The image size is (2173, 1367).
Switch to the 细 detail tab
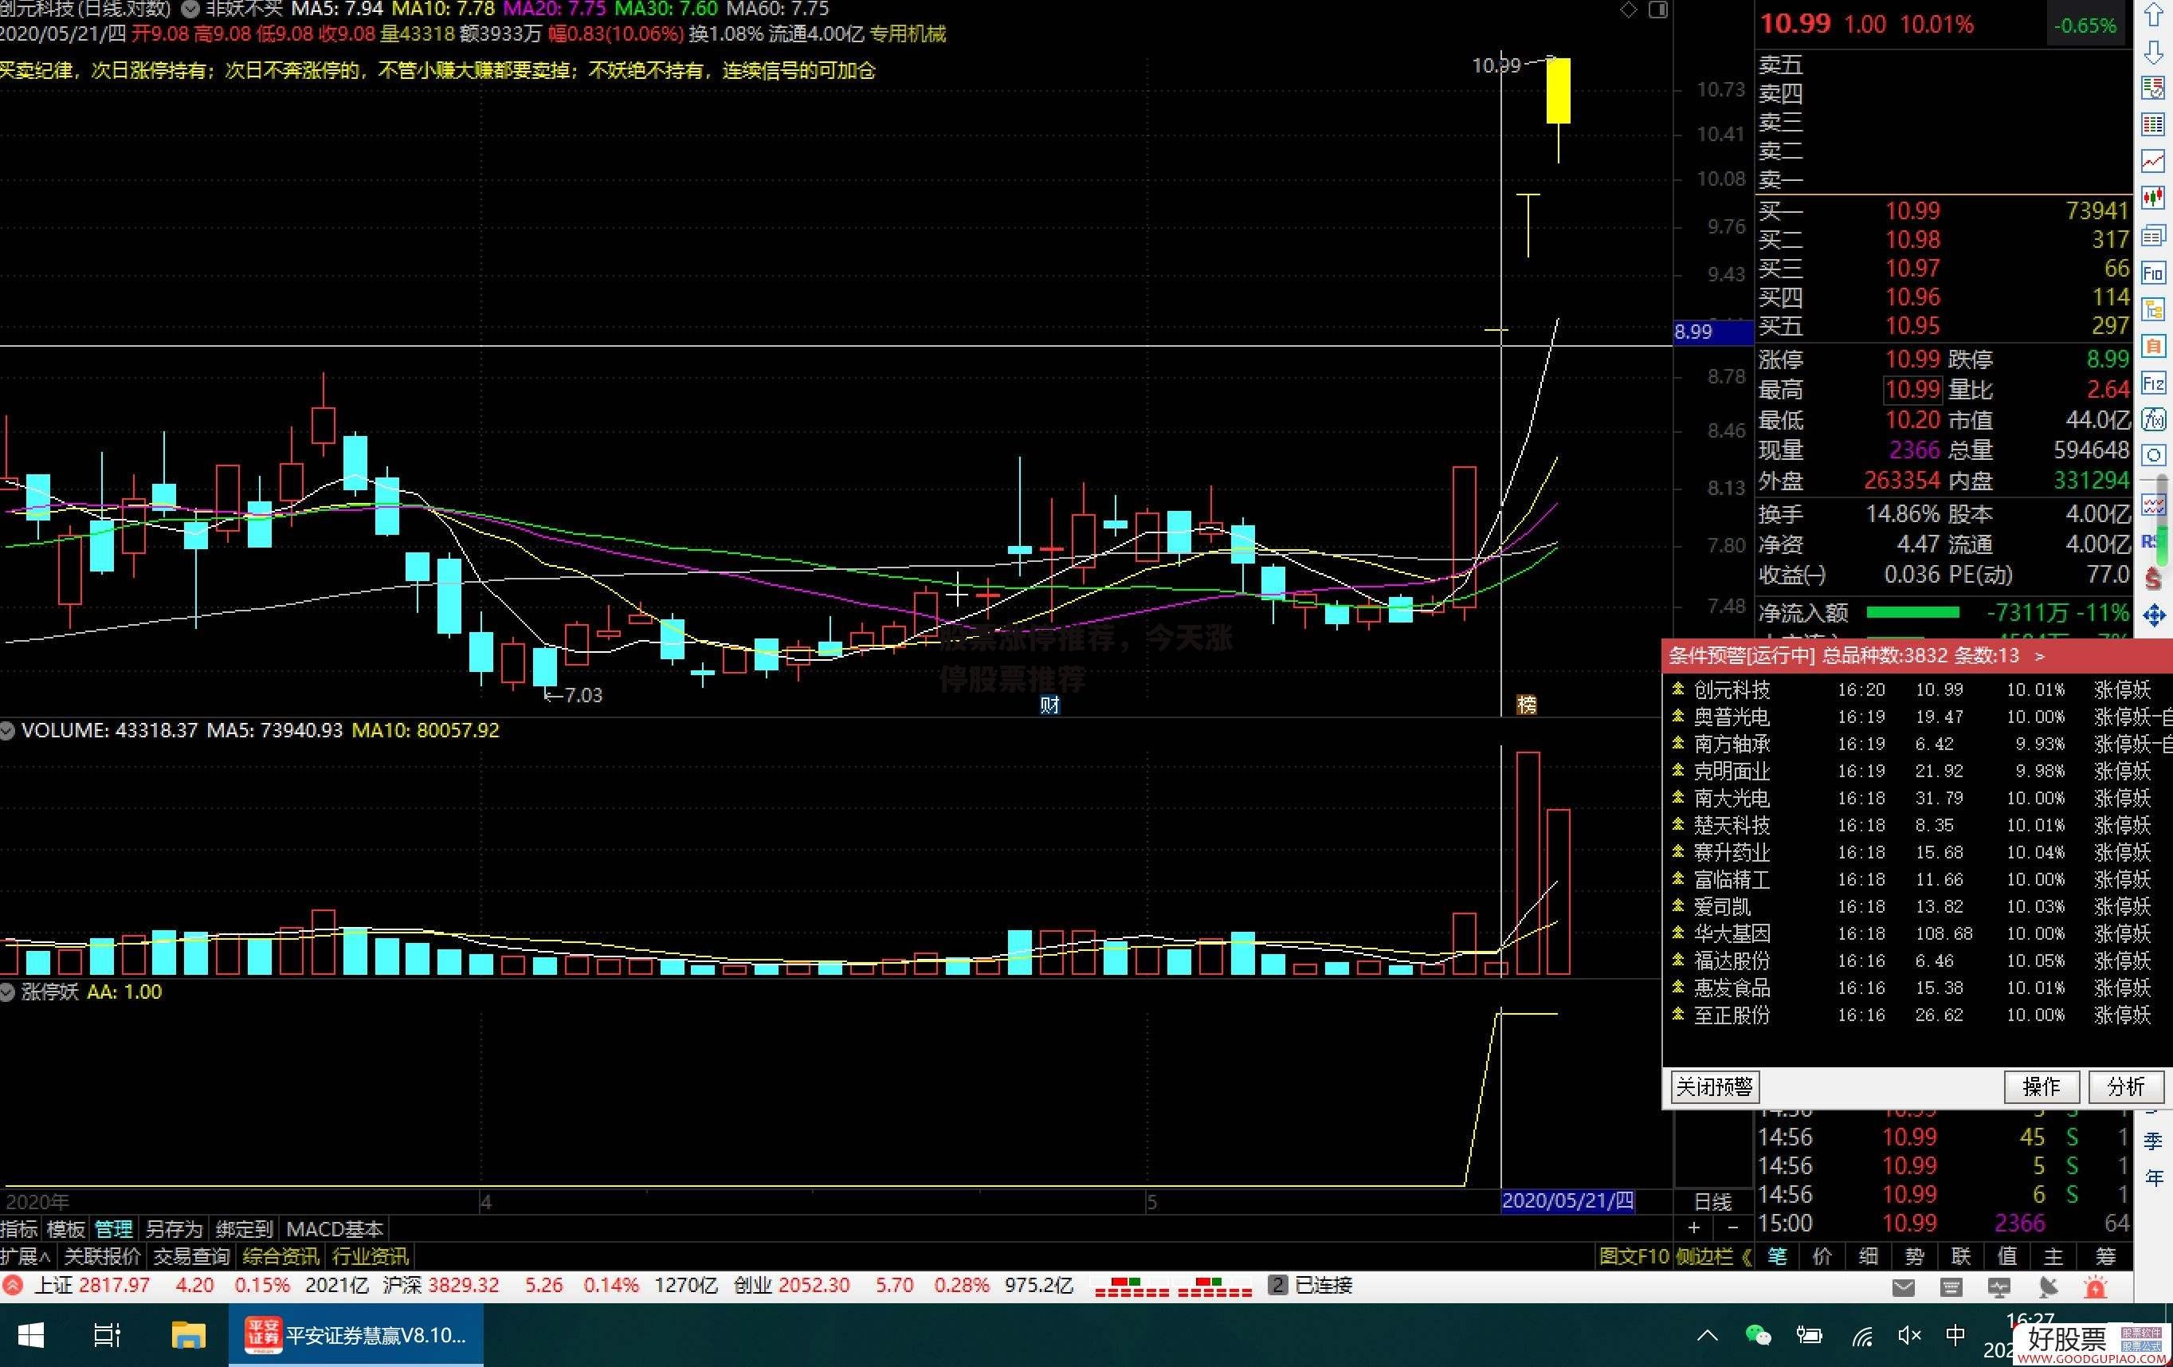(x=1868, y=1256)
